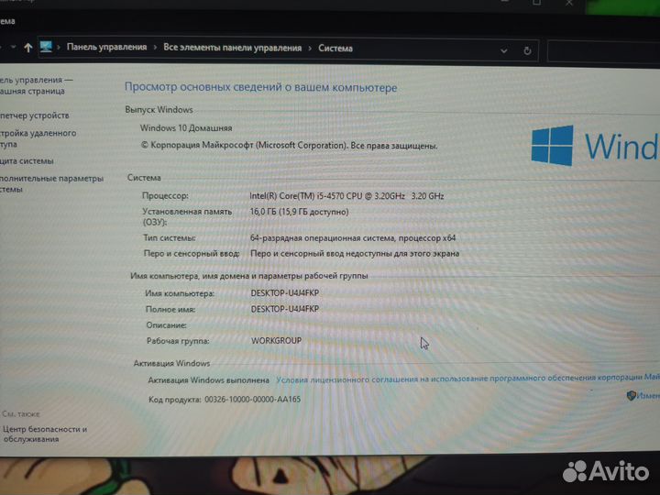
Task: Click the up arrow navigation button
Action: pos(28,48)
